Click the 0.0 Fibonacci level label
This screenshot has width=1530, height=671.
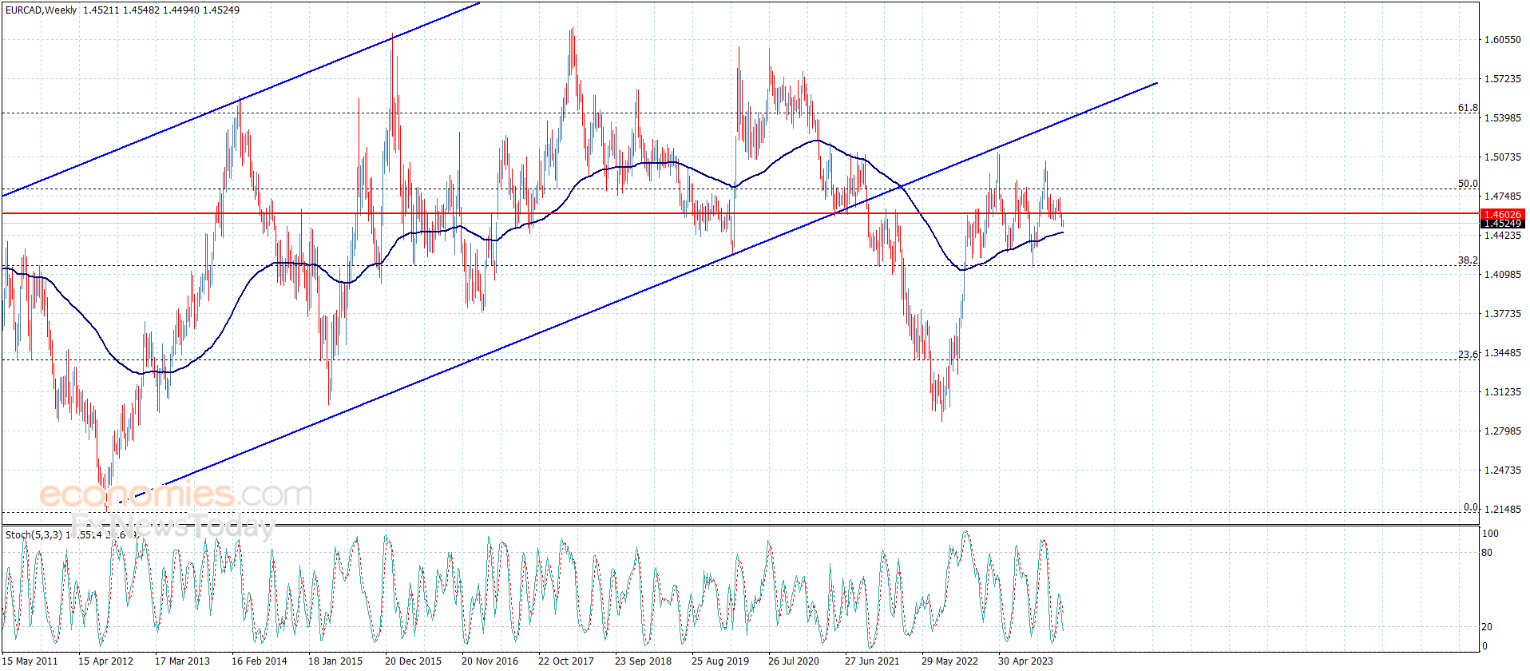pos(1471,507)
